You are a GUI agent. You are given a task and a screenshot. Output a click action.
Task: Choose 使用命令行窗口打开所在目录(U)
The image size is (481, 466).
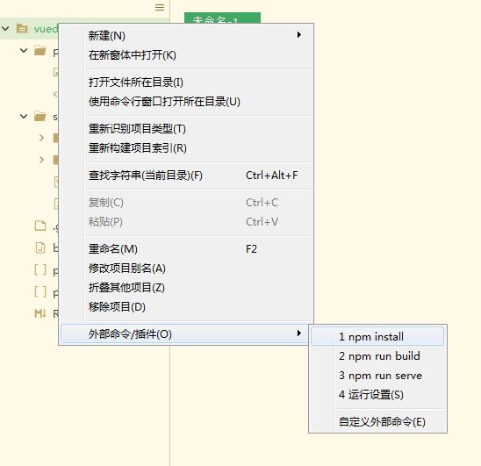186,102
